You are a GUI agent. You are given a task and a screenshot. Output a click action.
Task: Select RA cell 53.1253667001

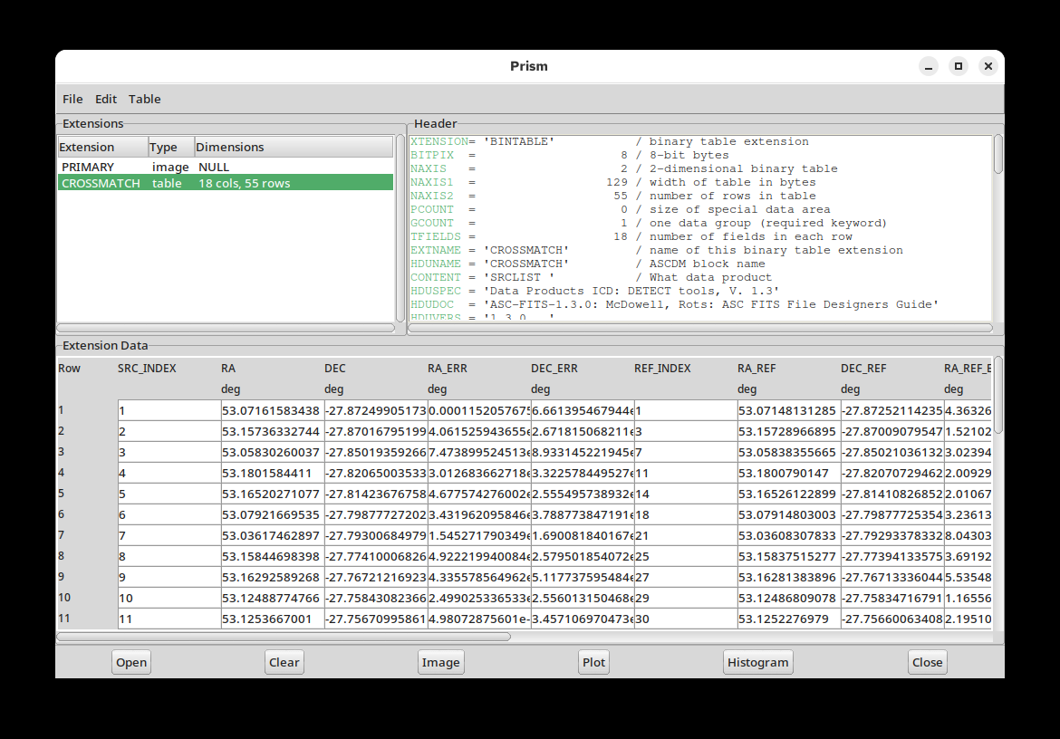point(273,619)
